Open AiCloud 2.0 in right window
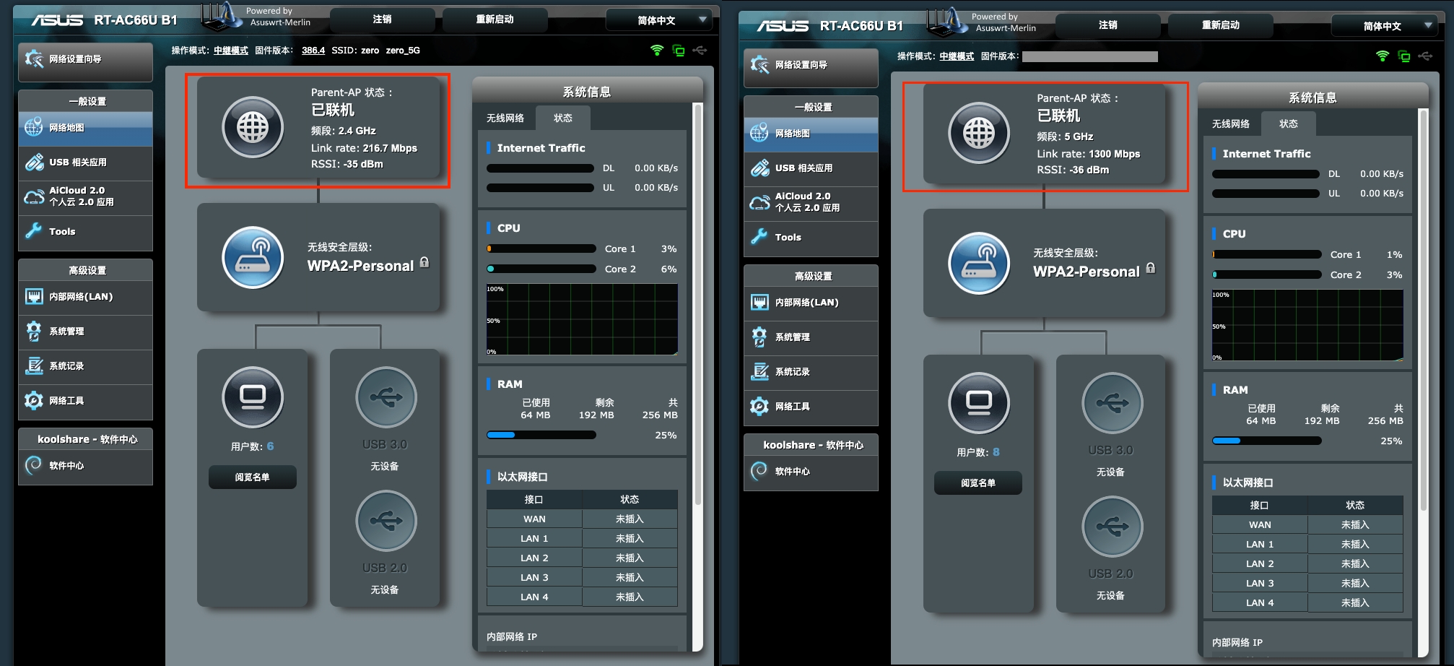1454x666 pixels. coord(811,202)
